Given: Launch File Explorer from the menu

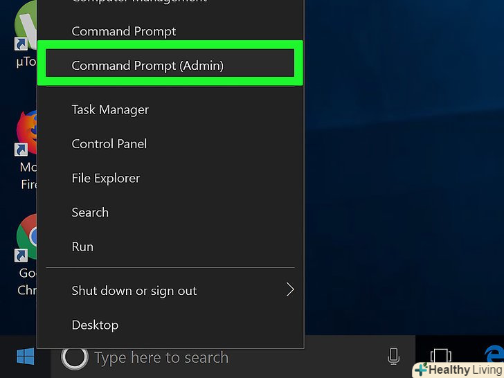Looking at the screenshot, I should (x=106, y=178).
